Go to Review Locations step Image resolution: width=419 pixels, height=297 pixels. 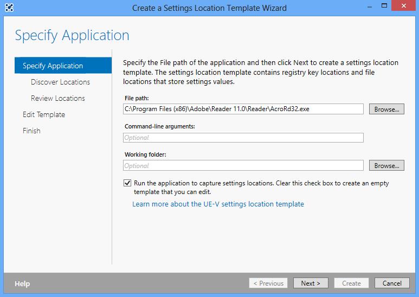pos(58,98)
